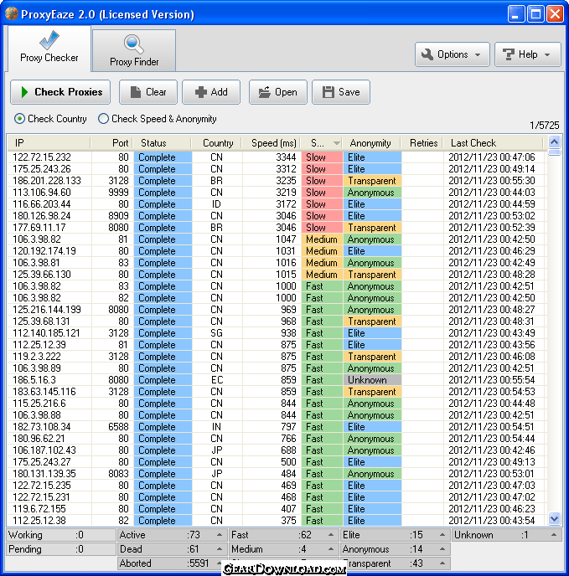
Task: Sort by the Port column header
Action: point(111,143)
